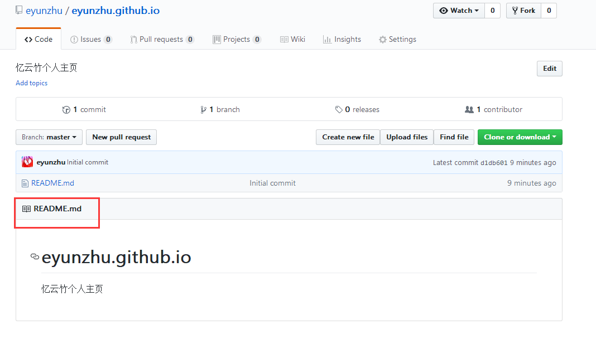View the 1 contributor link
Screen dimensions: 596x344
[x=494, y=110]
